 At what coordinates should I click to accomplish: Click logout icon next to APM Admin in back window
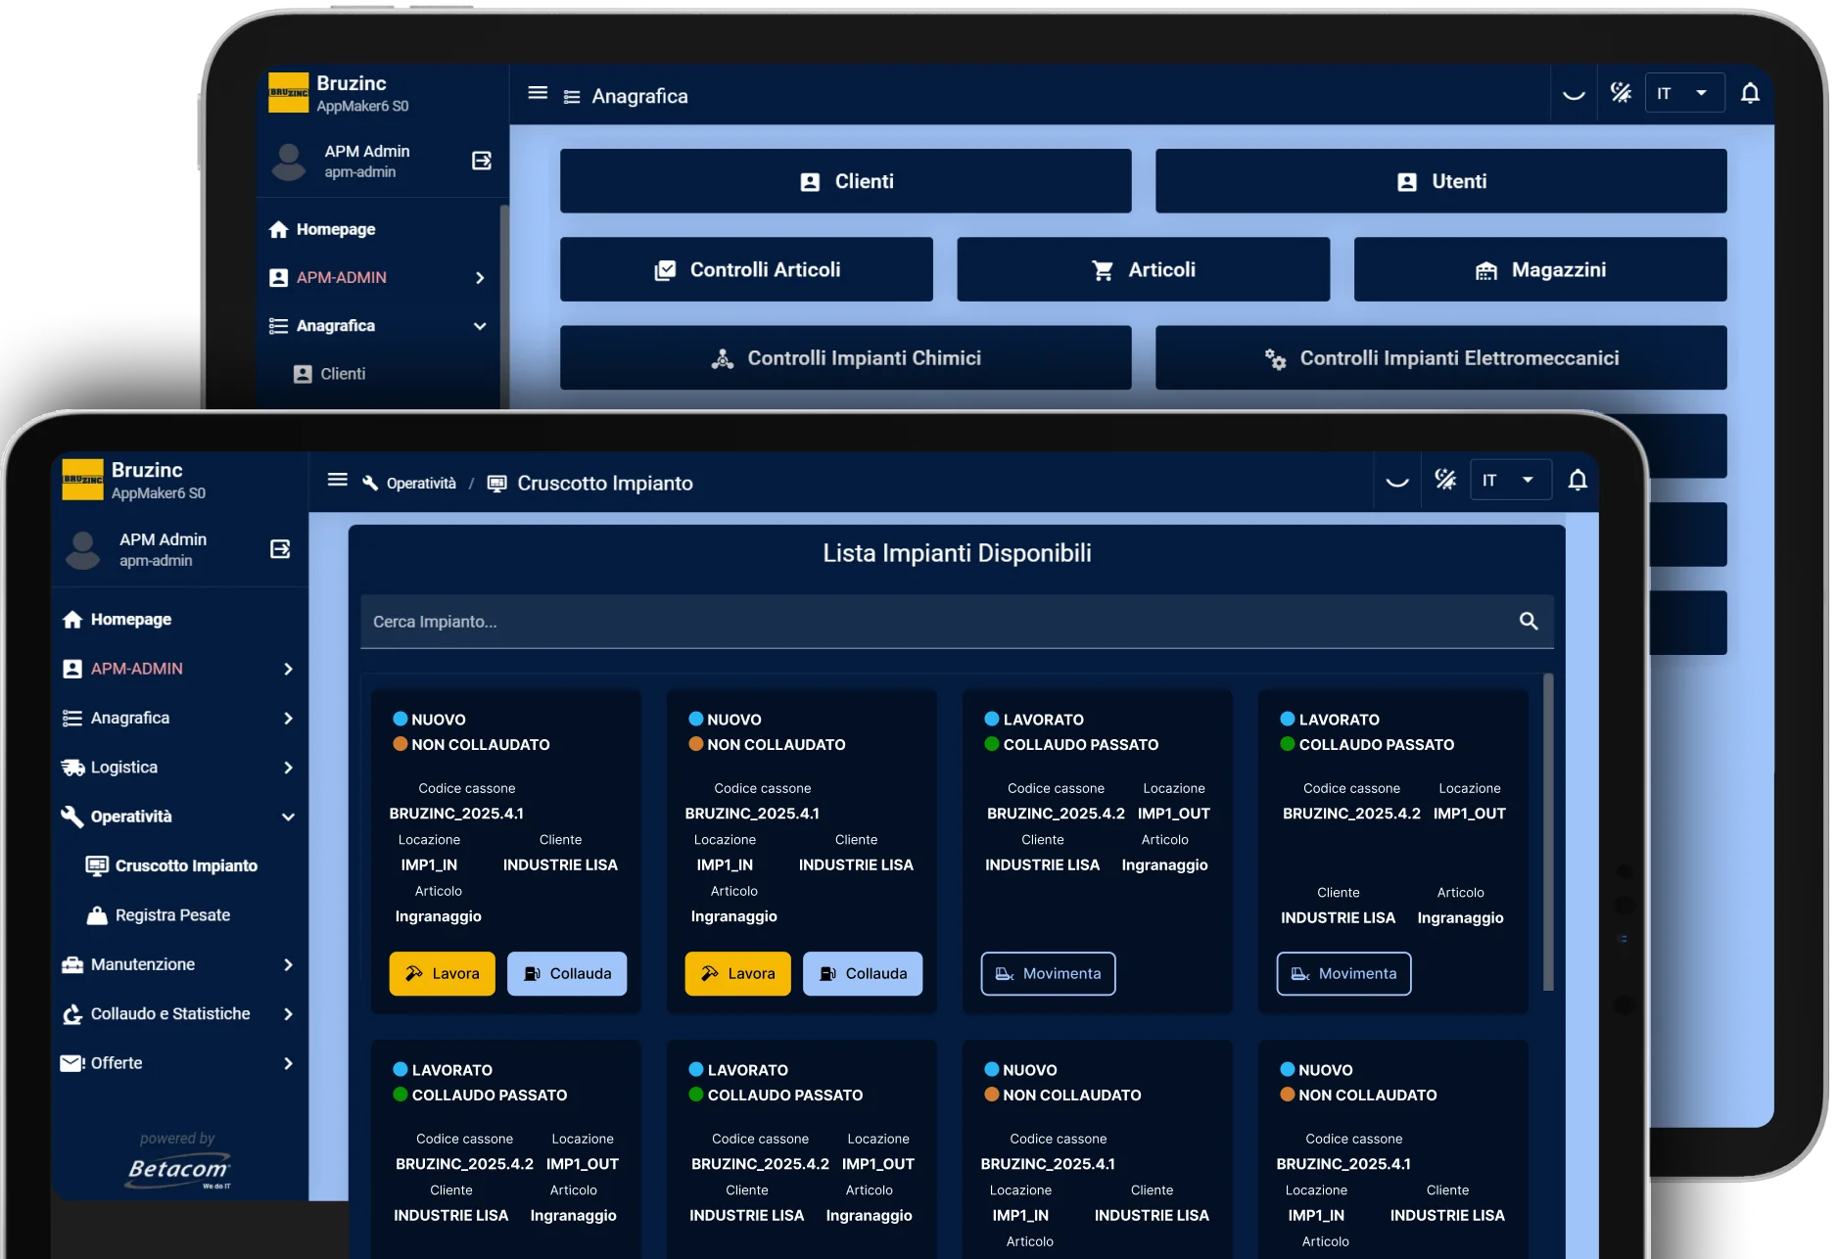click(x=482, y=161)
